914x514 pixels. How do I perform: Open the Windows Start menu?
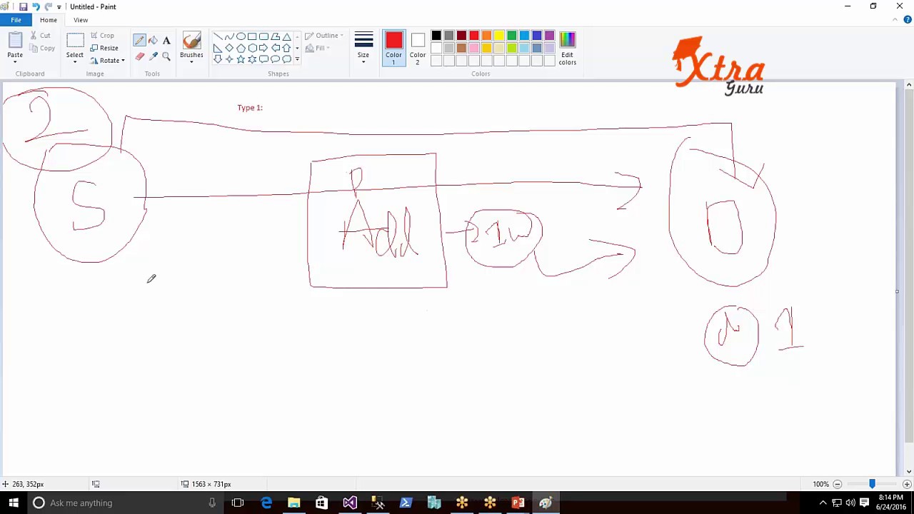coord(14,503)
